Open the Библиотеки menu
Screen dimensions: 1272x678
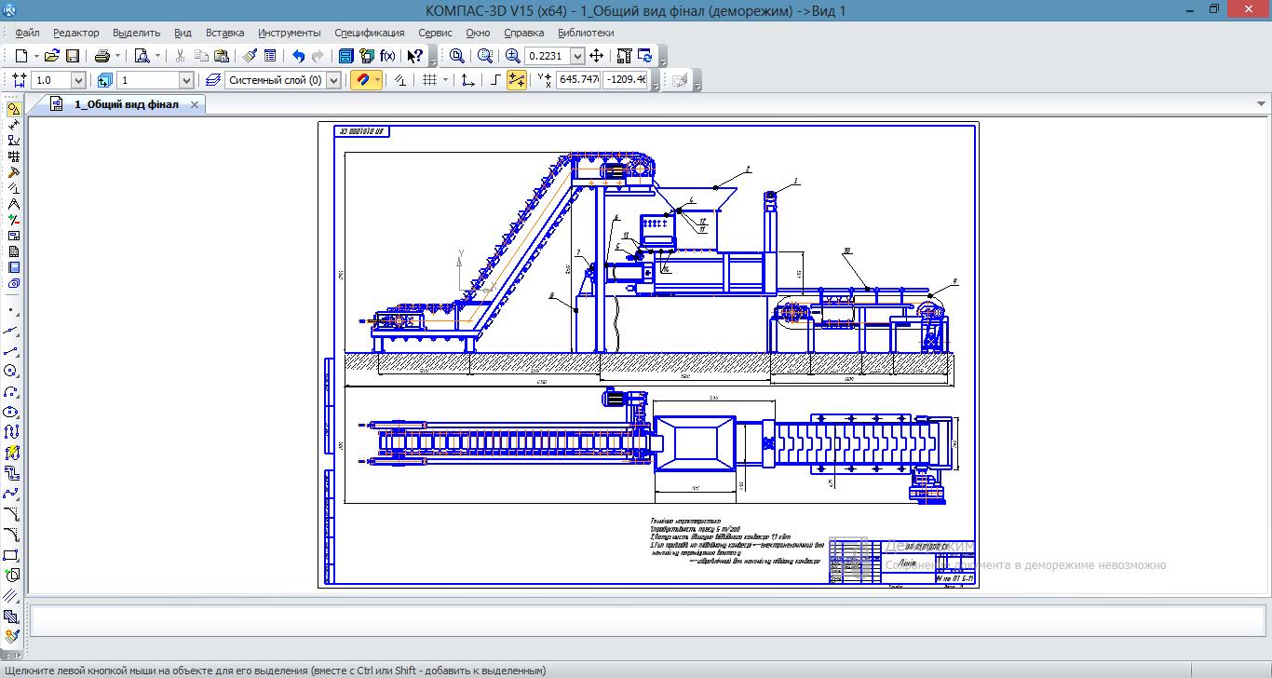coord(586,33)
